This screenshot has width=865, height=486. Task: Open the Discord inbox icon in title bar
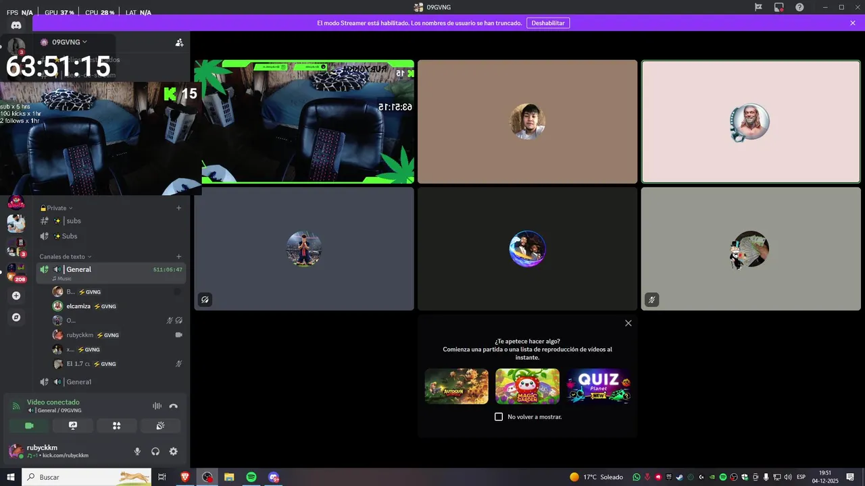click(x=778, y=7)
